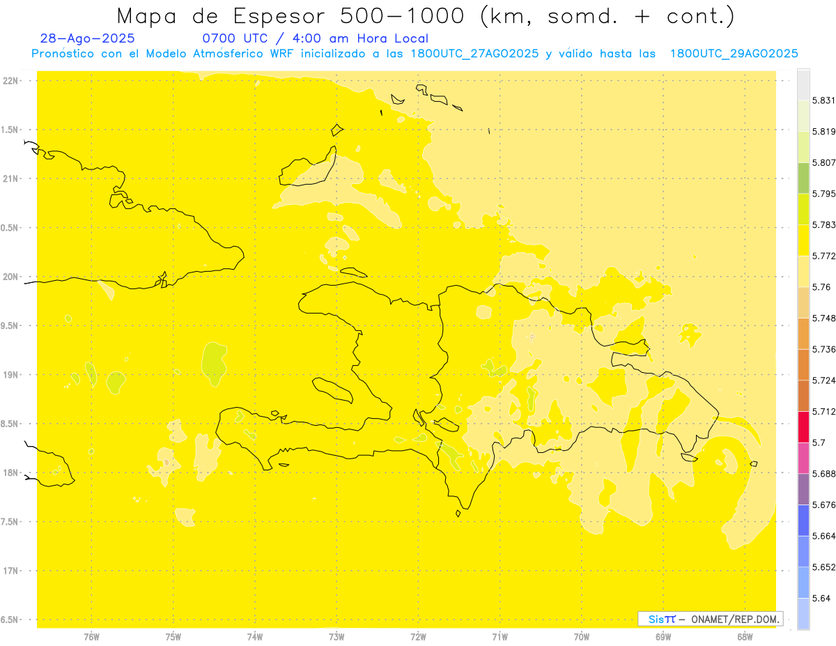Click the 22N latitude axis label
This screenshot has width=836, height=646.
pos(10,81)
